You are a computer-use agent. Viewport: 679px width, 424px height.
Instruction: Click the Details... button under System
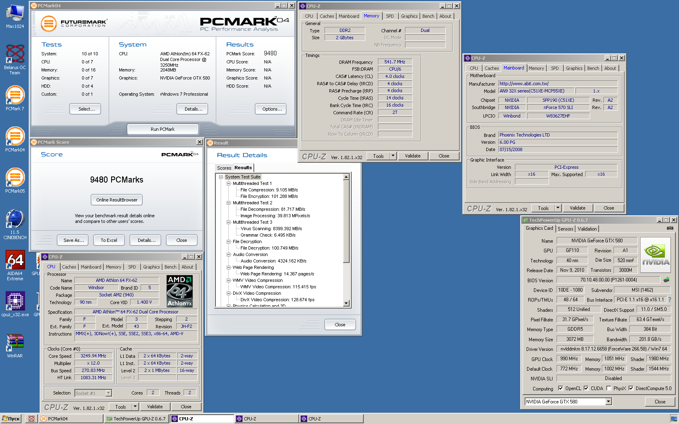192,109
